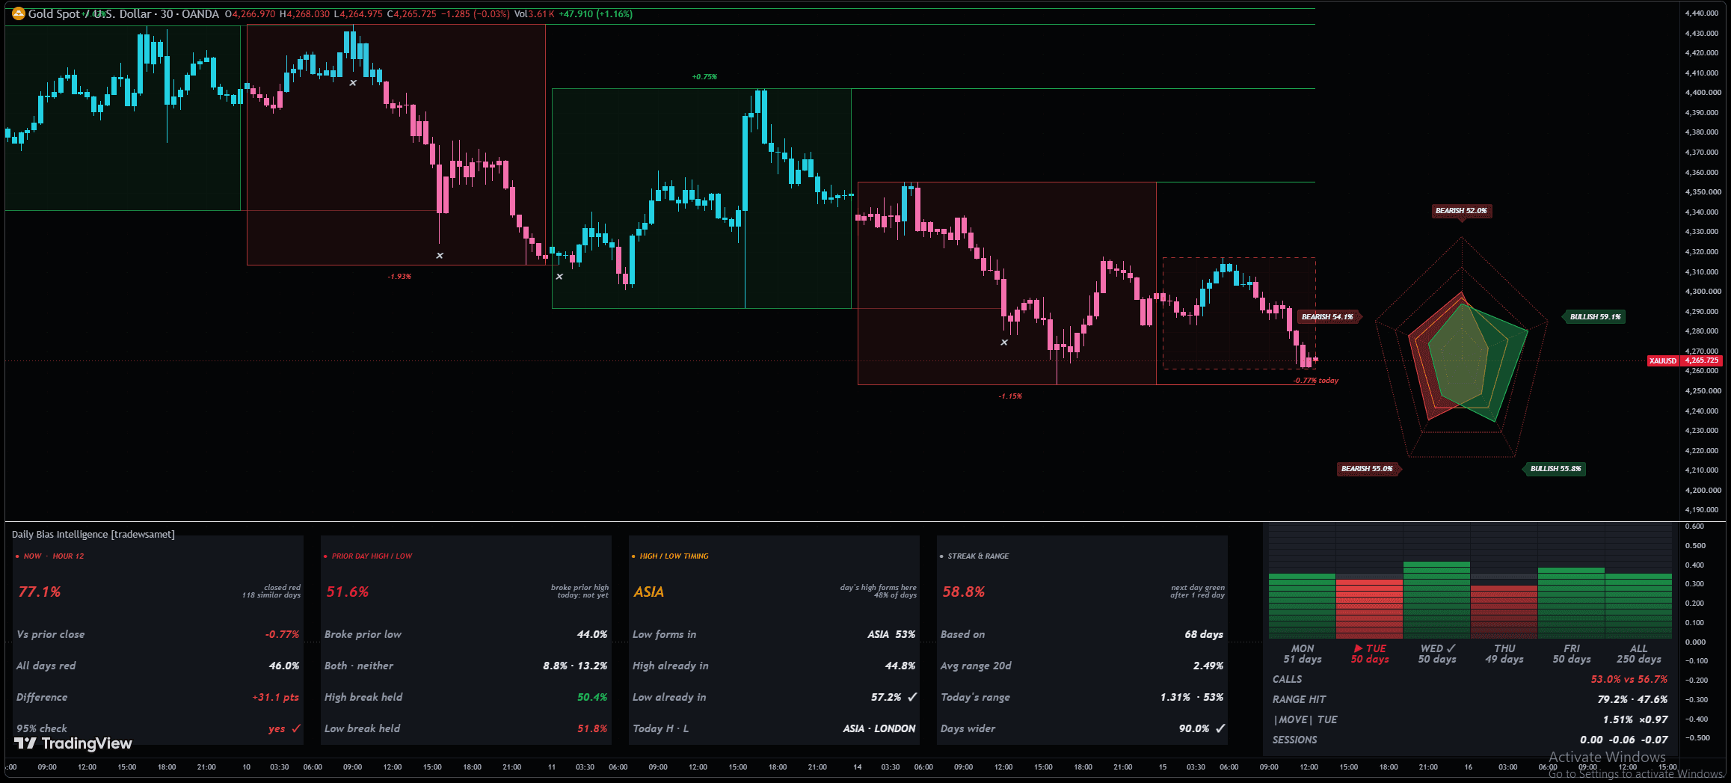Select the THU 49 days column
This screenshot has height=783, width=1731.
[1504, 654]
